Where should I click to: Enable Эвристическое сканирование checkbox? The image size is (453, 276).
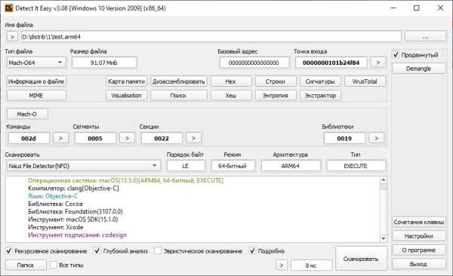pos(158,251)
